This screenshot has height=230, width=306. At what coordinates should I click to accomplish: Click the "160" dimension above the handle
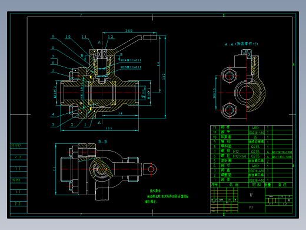[x=129, y=31]
